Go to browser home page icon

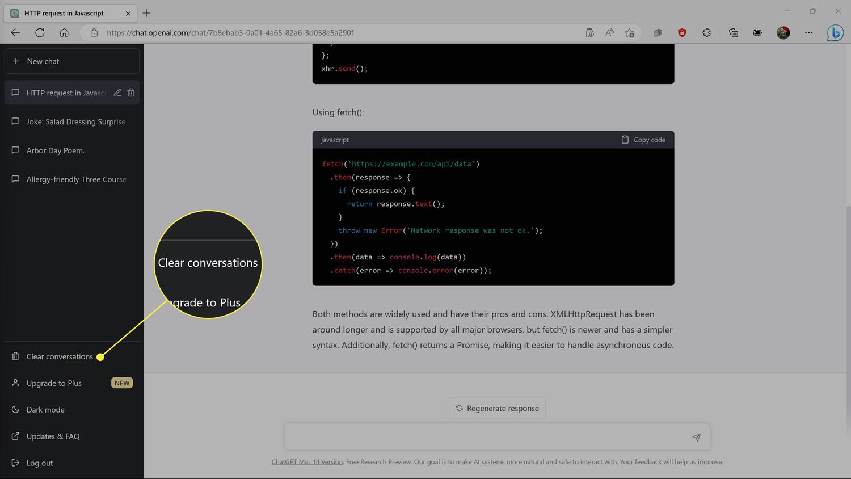[64, 33]
